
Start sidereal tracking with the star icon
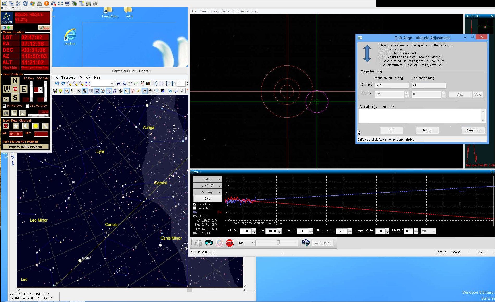coord(16,126)
